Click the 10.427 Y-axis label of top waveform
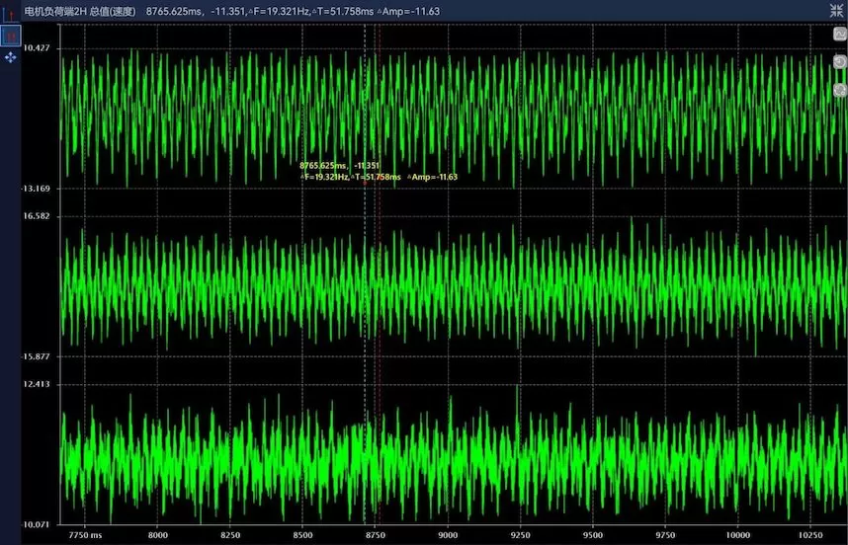 36,47
